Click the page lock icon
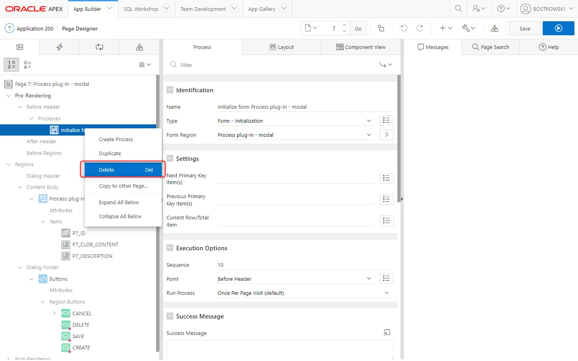This screenshot has width=578, height=361. pos(381,28)
